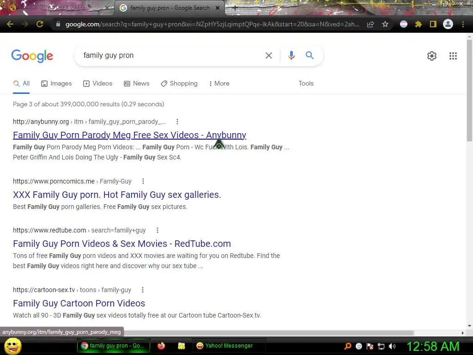473x355 pixels.
Task: Click the 'https://www.redtube.com' URL breadcrumb
Action: [49, 230]
